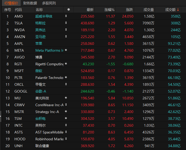This screenshot has width=186, height=150.
Task: Click the 代码 column header
Action: (x=18, y=10)
